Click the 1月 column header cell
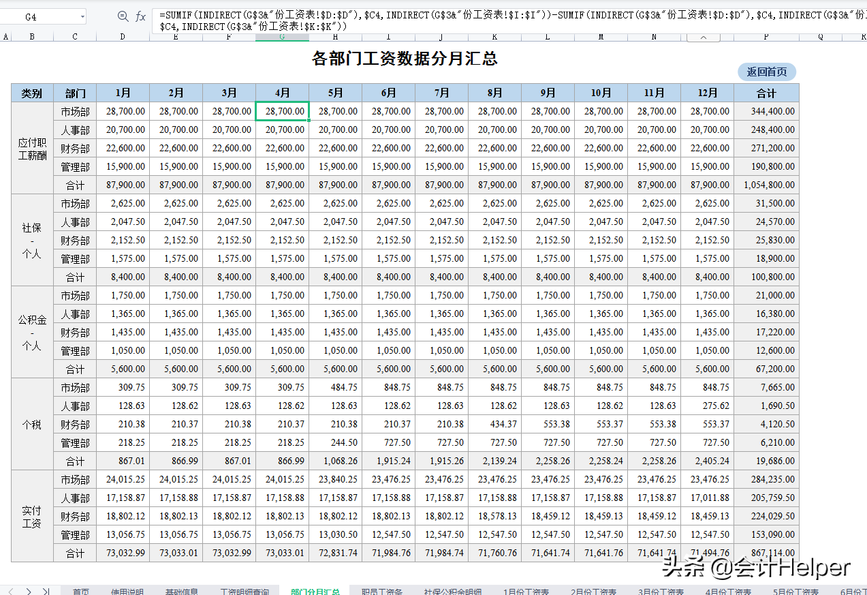Image resolution: width=867 pixels, height=595 pixels. (123, 93)
